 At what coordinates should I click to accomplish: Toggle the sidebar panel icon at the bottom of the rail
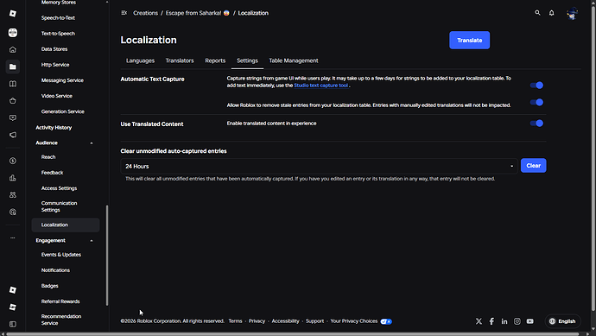pos(13,324)
